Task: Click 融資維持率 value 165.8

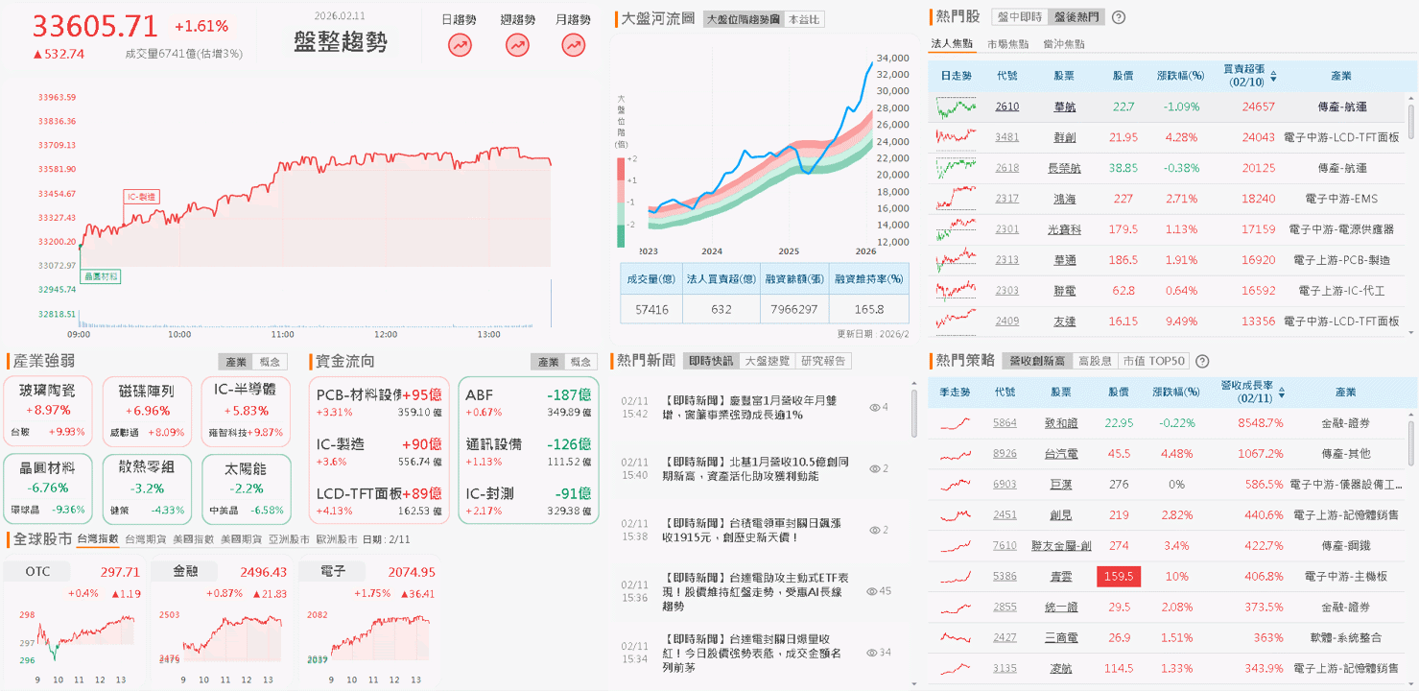Action: coord(867,309)
